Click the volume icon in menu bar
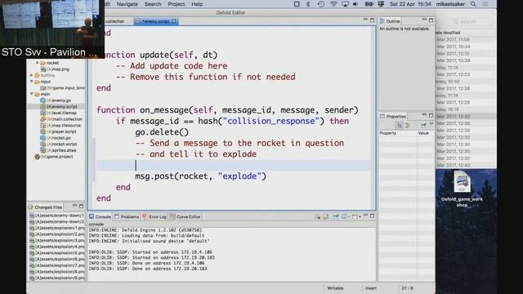The height and width of the screenshot is (294, 523). coord(355,4)
